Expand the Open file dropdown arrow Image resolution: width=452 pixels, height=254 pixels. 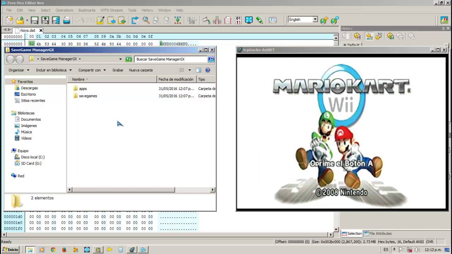(27, 20)
